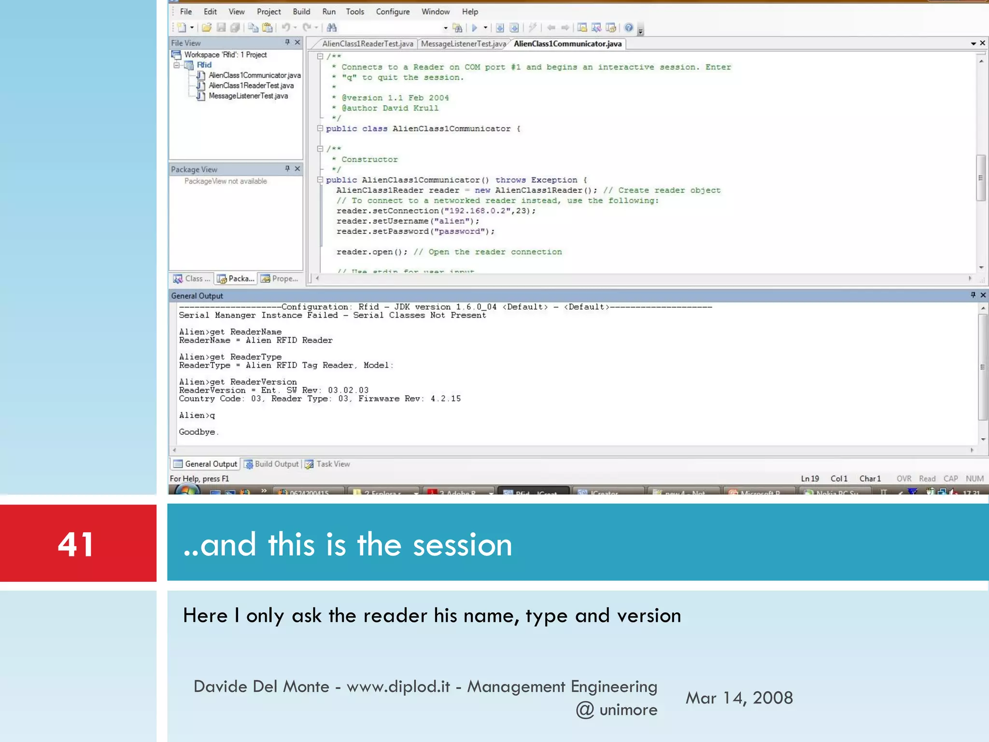Toggle the File View panel pin
The height and width of the screenshot is (742, 989).
tap(287, 43)
